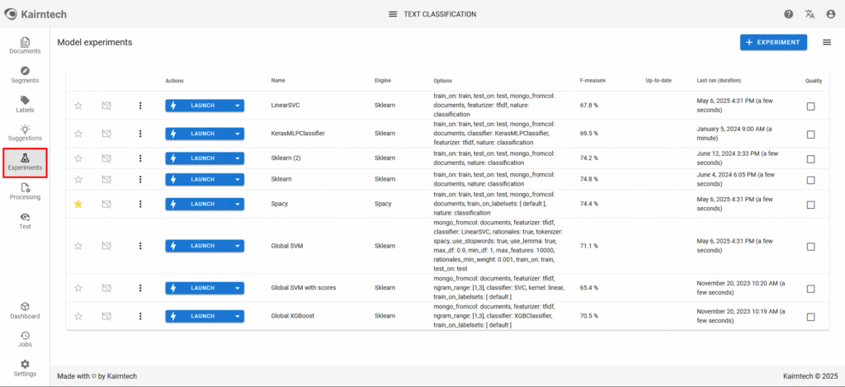Sort by the F-measure column header

coord(592,80)
